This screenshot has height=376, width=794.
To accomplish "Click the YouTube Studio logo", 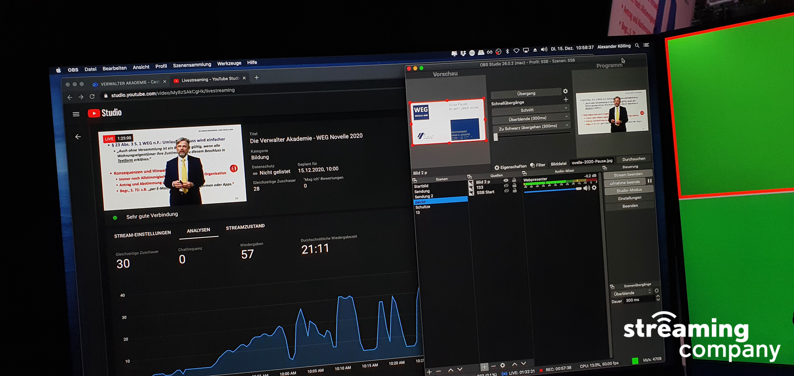I will pyautogui.click(x=105, y=113).
